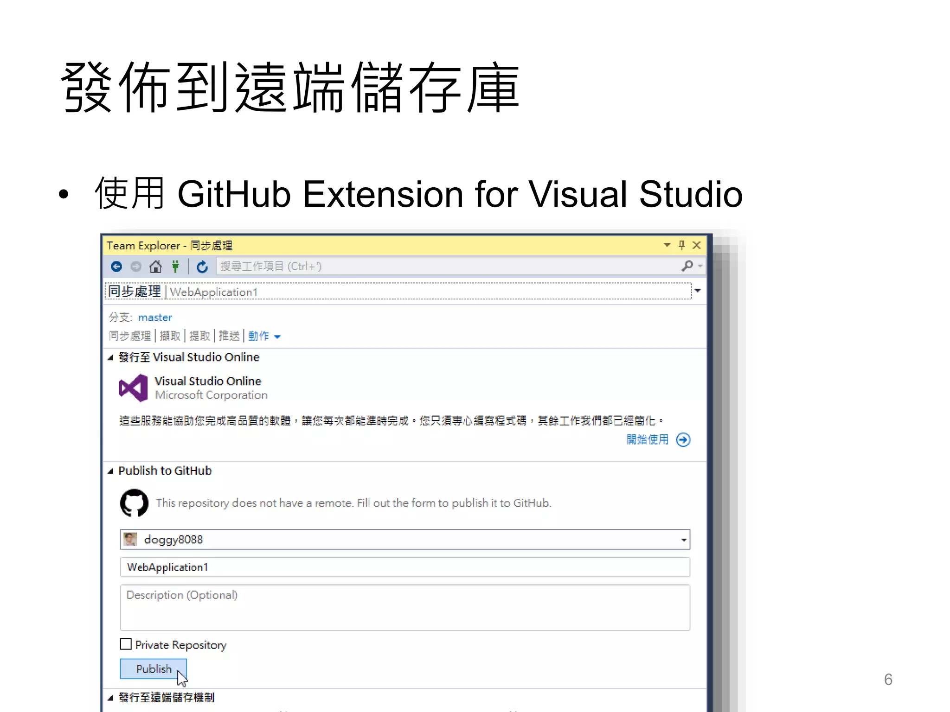Focus the work item search box
The image size is (950, 712).
coord(448,266)
